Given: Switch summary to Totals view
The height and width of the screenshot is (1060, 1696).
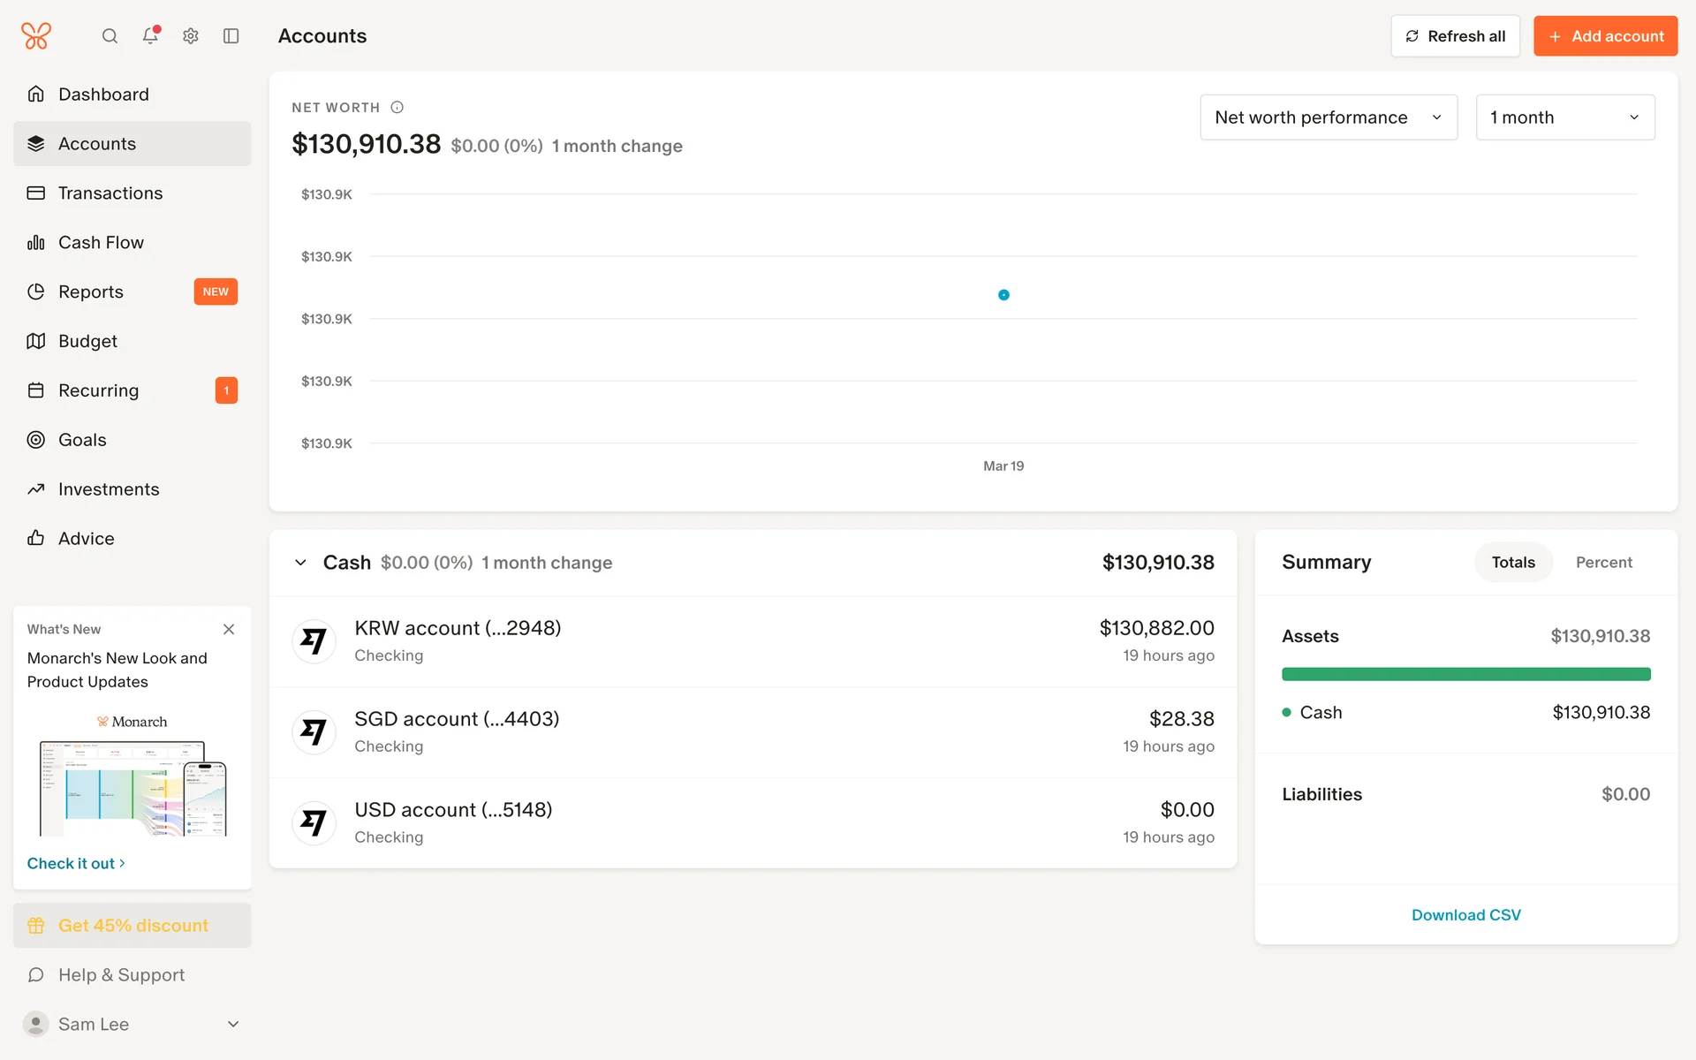Looking at the screenshot, I should pyautogui.click(x=1512, y=563).
